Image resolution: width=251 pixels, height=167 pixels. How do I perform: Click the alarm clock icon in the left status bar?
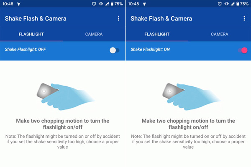[95, 4]
